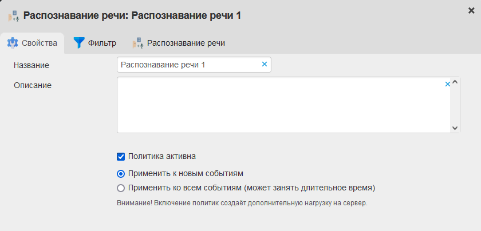Click the Применить ко всем событиям label

(x=251, y=188)
